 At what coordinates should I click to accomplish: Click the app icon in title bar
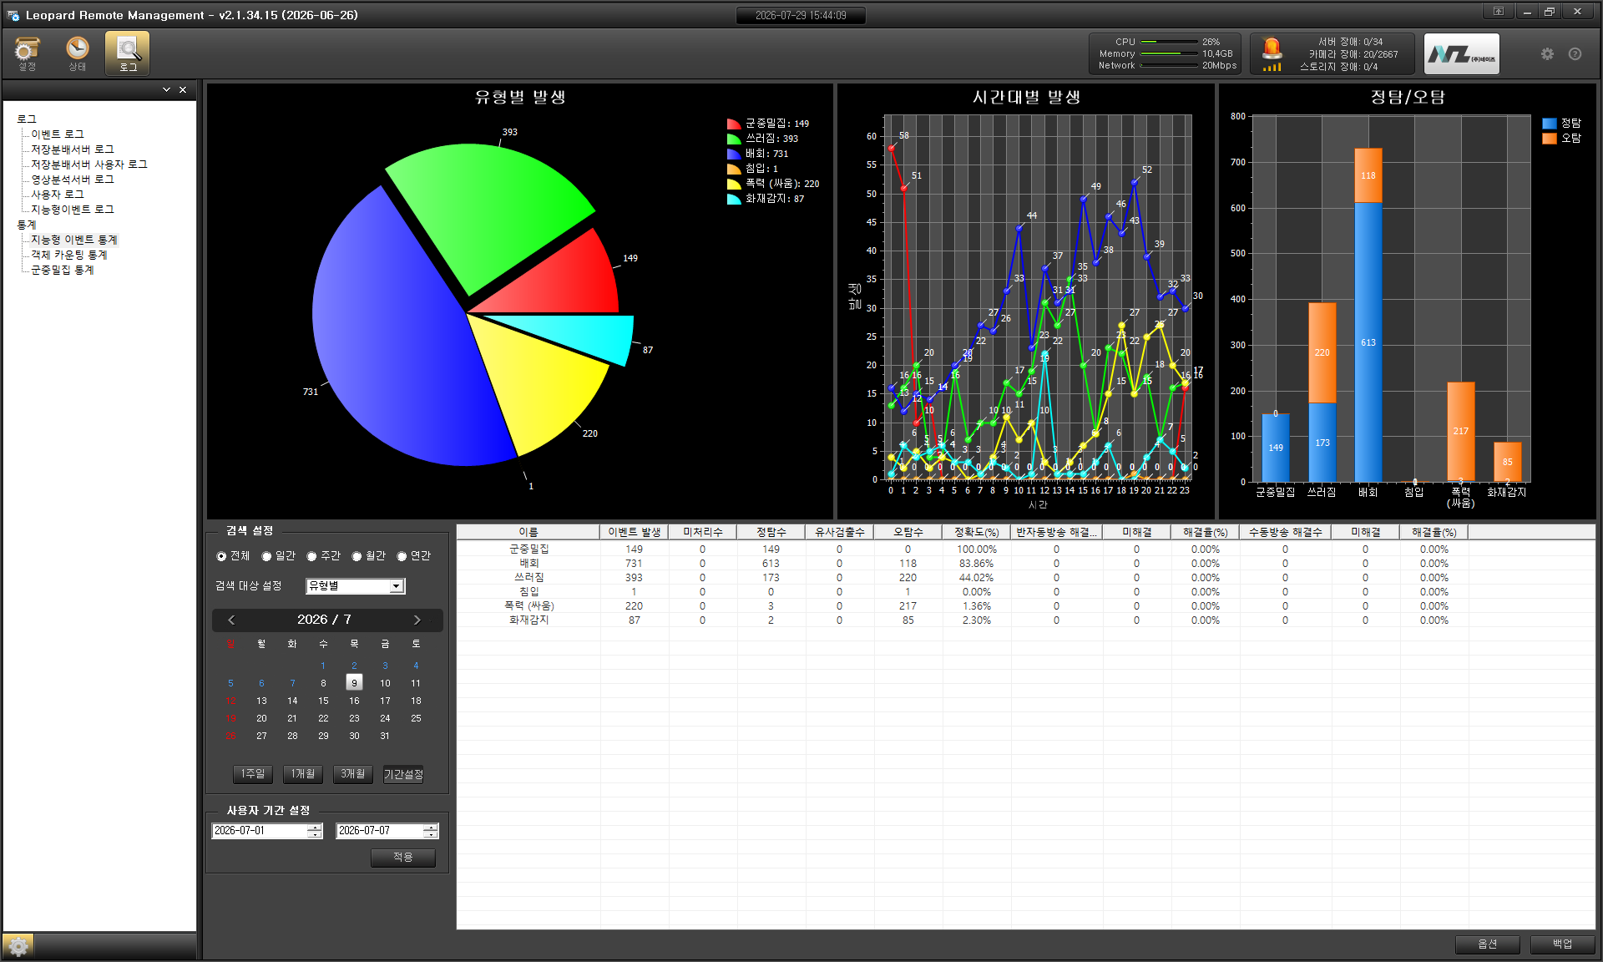[x=13, y=15]
